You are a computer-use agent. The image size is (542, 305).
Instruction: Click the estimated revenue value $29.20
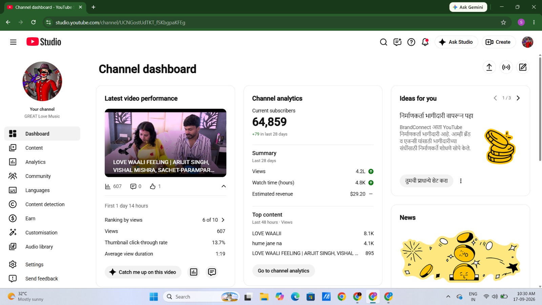[358, 194]
